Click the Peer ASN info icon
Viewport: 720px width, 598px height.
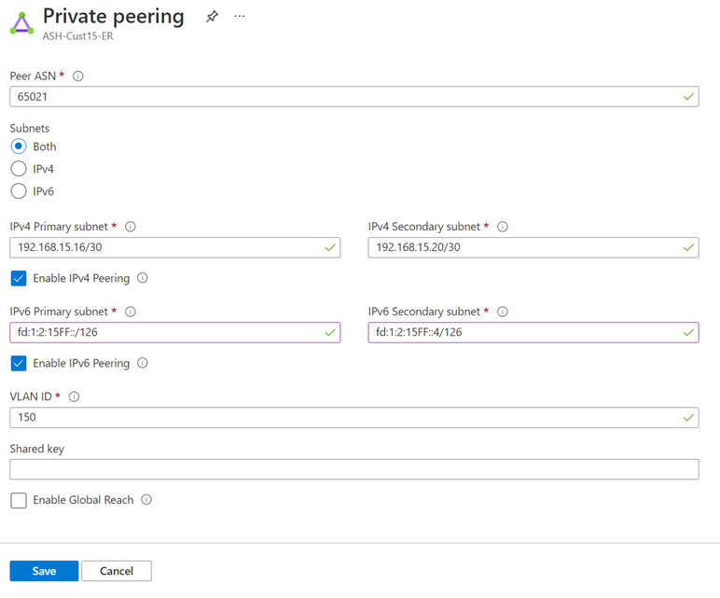click(78, 76)
